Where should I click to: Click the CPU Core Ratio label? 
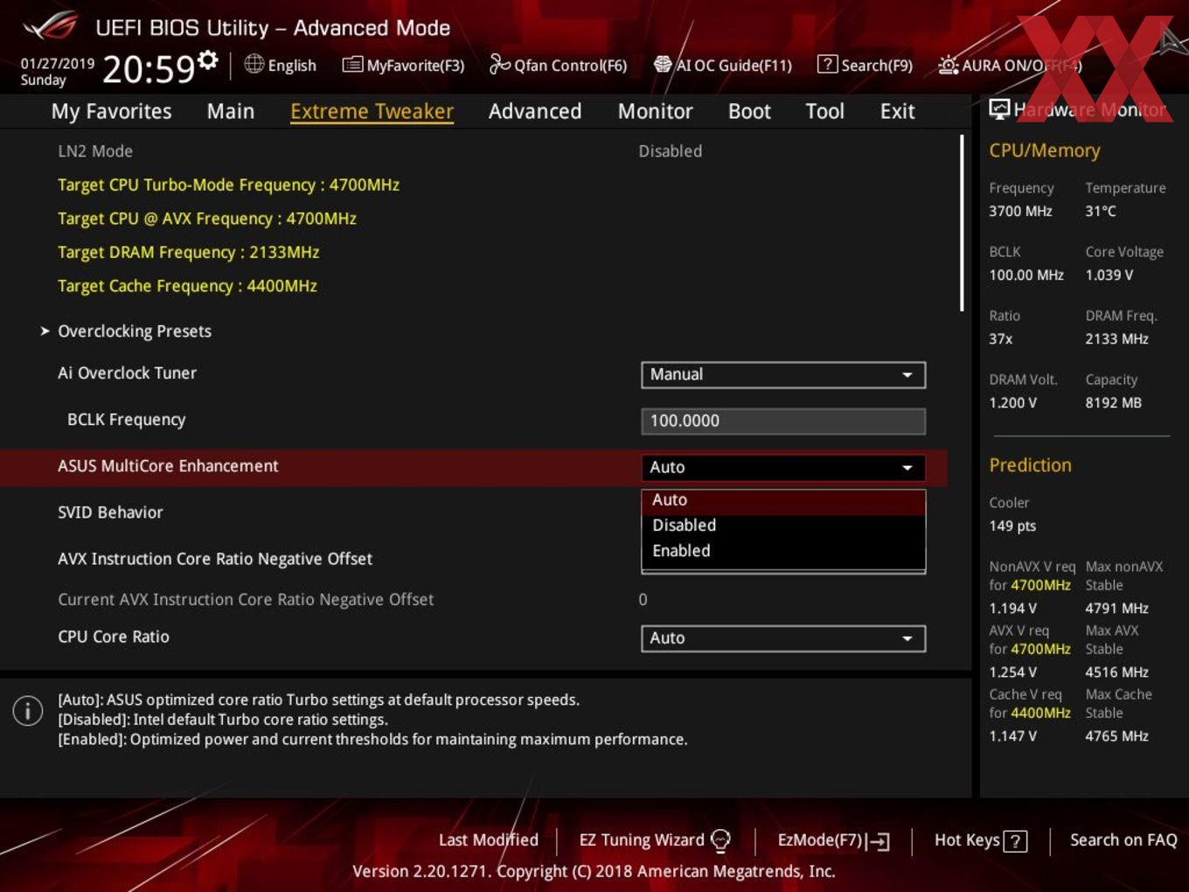tap(114, 637)
